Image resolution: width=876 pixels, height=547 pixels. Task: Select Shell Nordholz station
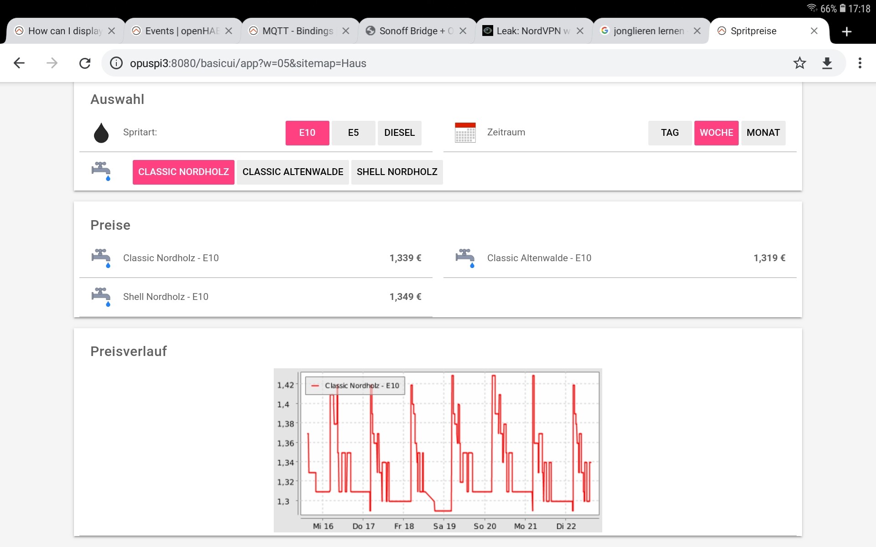pyautogui.click(x=396, y=172)
